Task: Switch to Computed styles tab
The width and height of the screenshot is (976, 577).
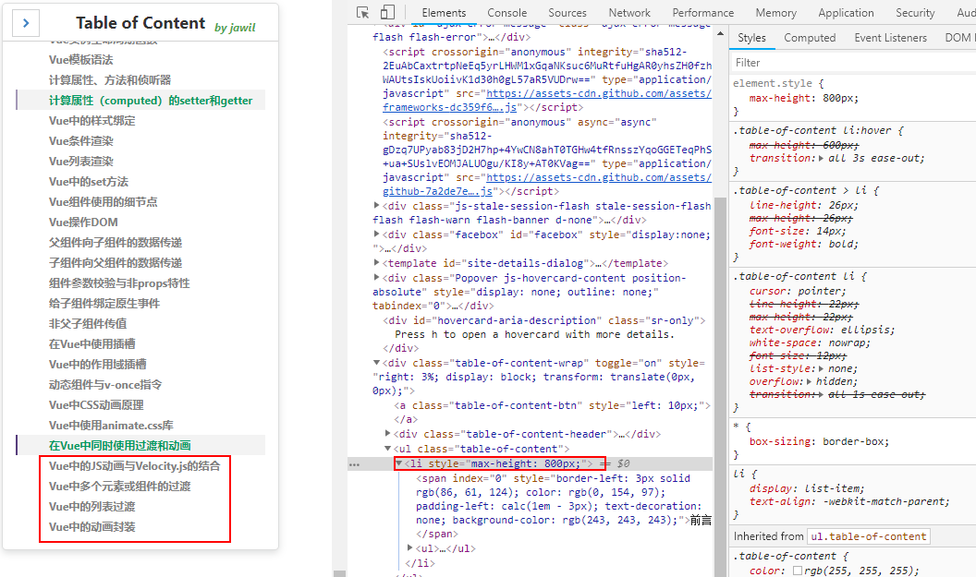Action: pos(810,38)
